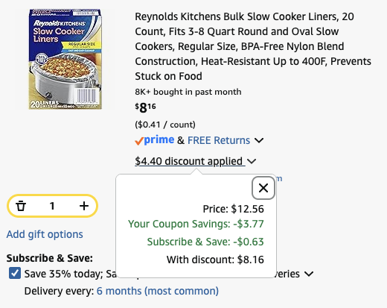Viewport: 387px width, 308px height.
Task: Click the FREE Returns link
Action: pos(219,140)
